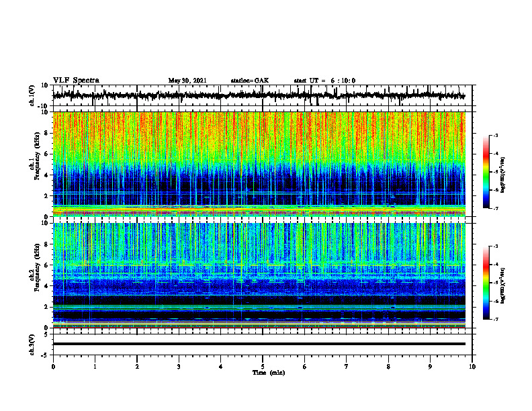Click time axis tick label "8"
Viewport: 532px width, 411px height.
click(x=388, y=367)
